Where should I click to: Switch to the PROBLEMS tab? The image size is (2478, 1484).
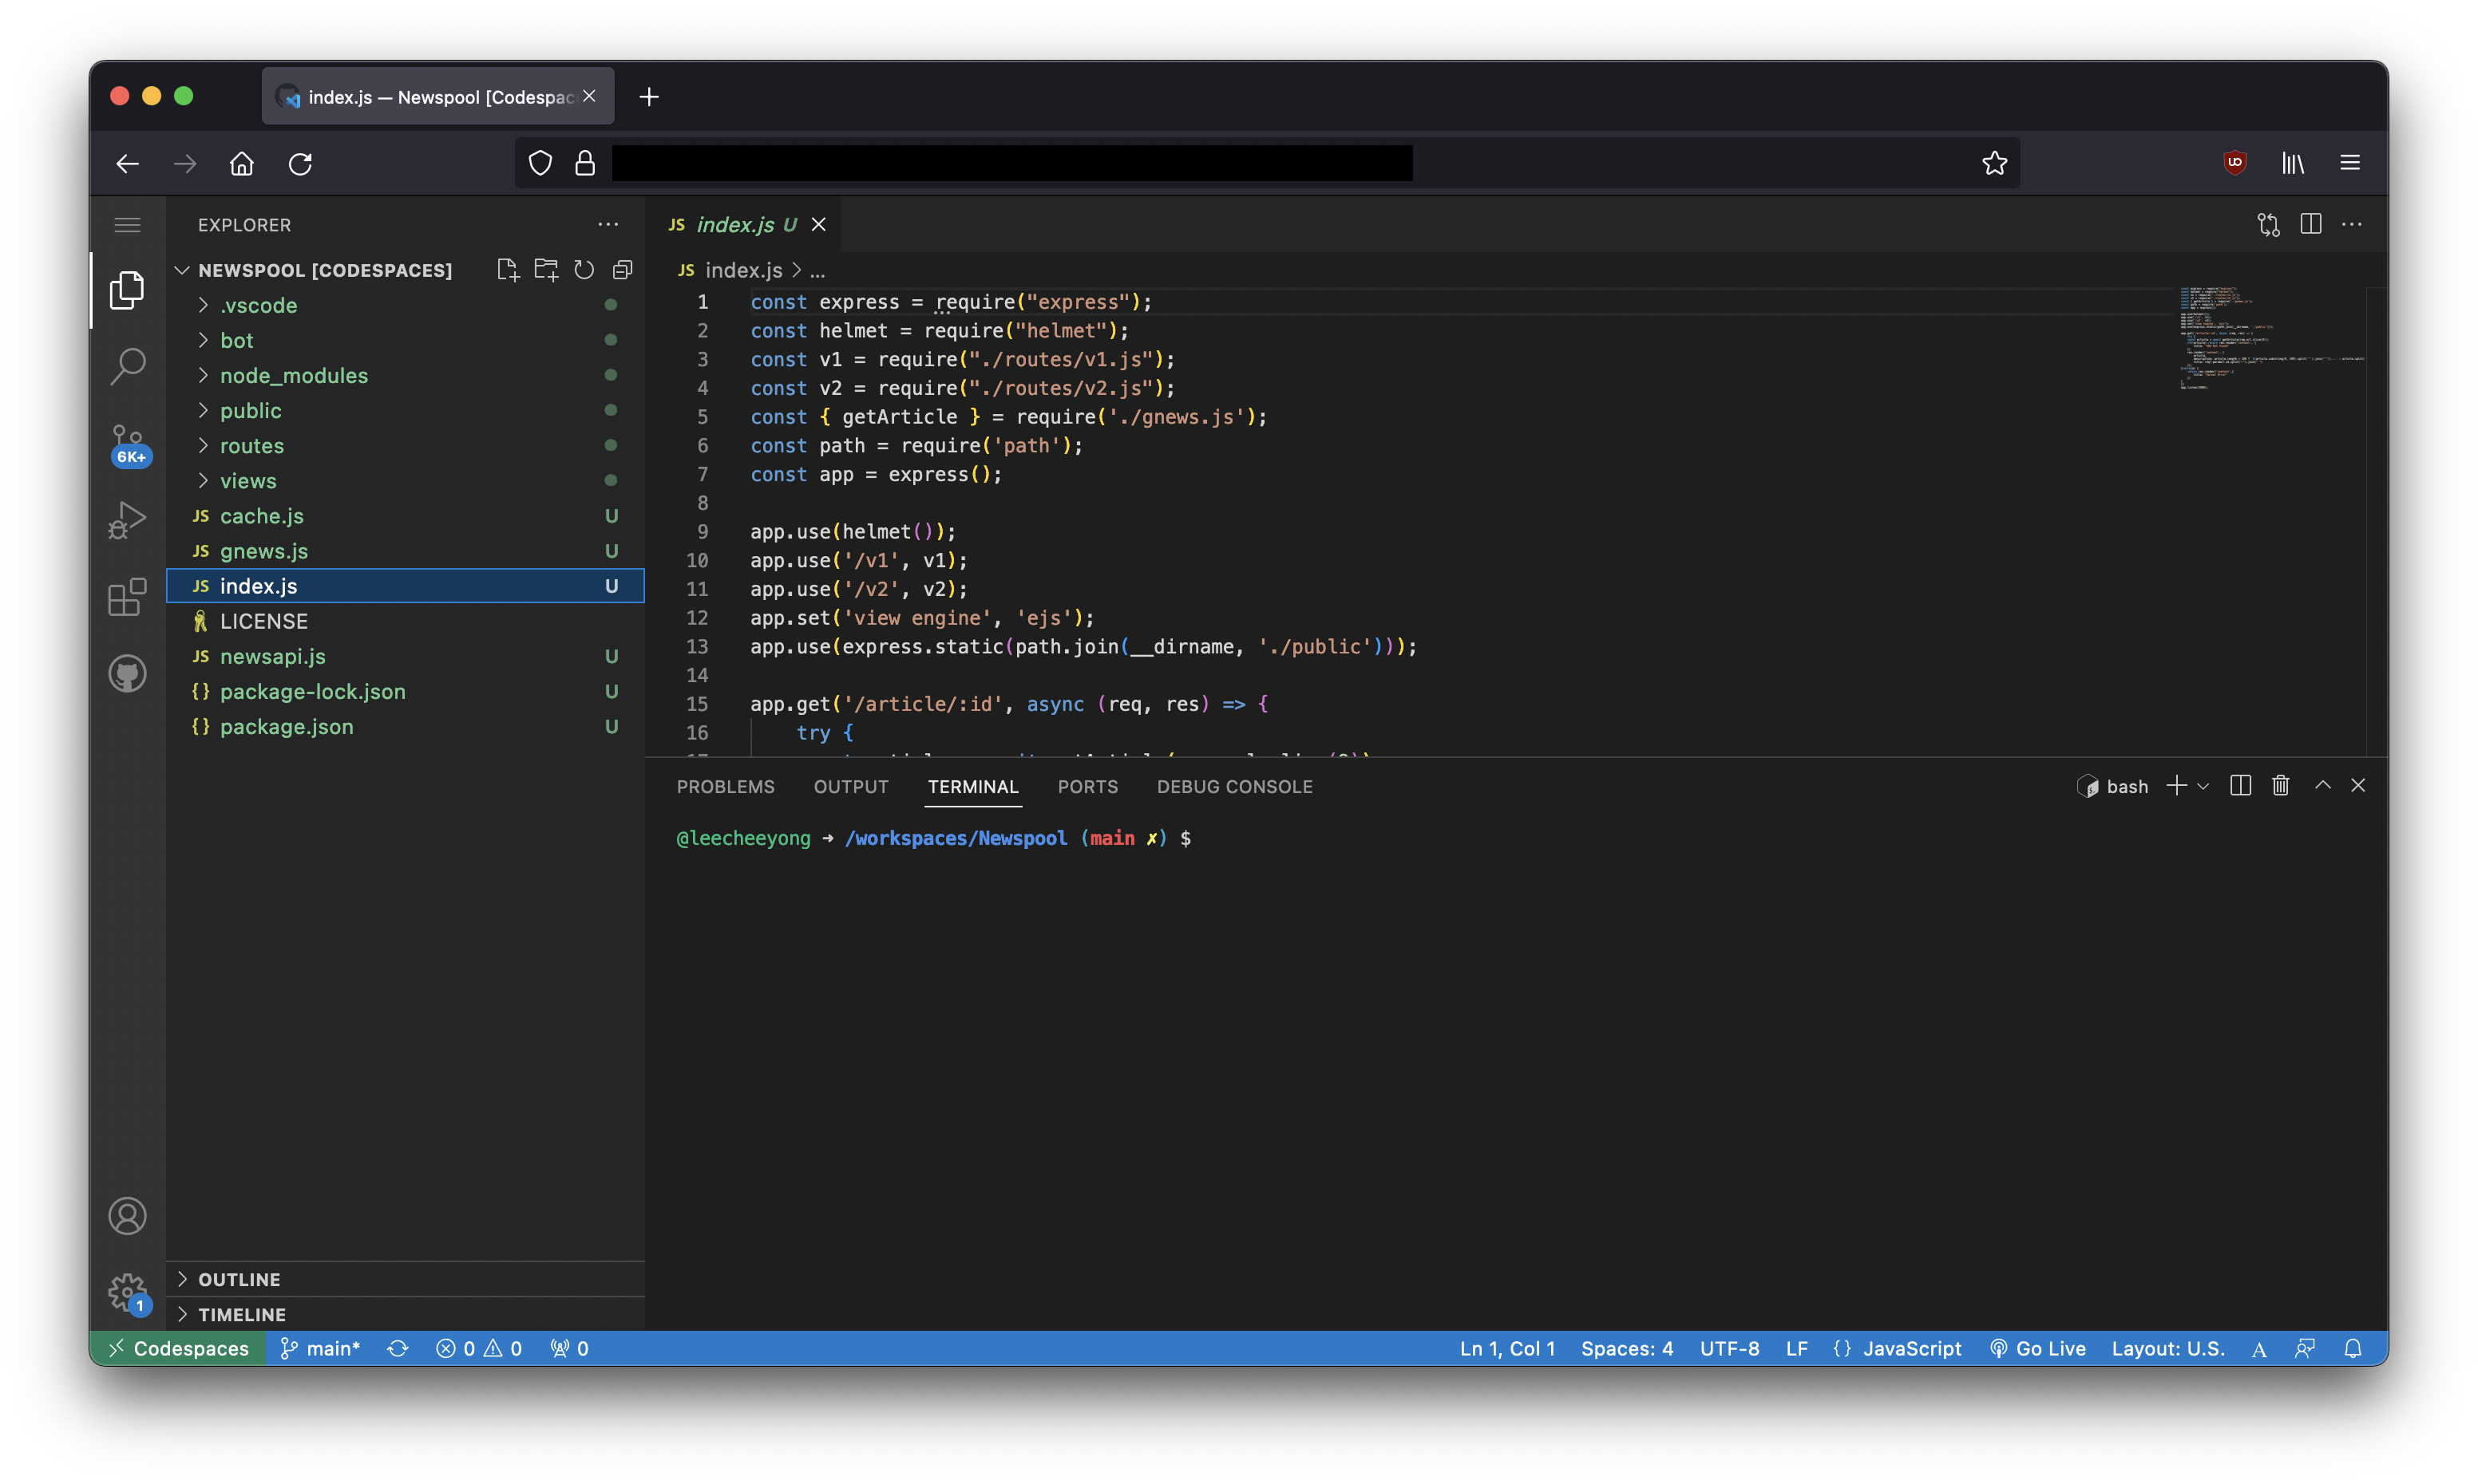click(x=726, y=787)
